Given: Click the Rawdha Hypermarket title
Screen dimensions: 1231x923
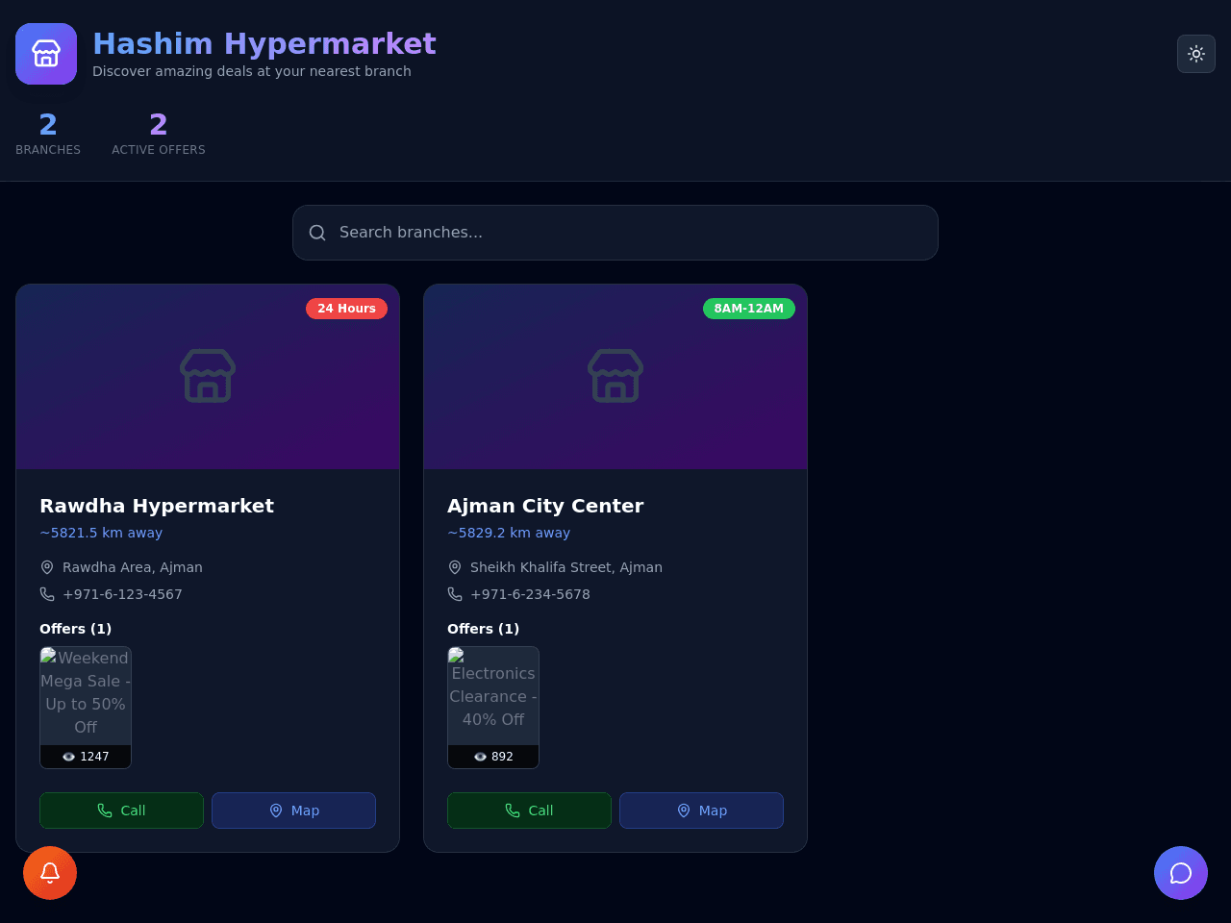Looking at the screenshot, I should click(x=157, y=506).
